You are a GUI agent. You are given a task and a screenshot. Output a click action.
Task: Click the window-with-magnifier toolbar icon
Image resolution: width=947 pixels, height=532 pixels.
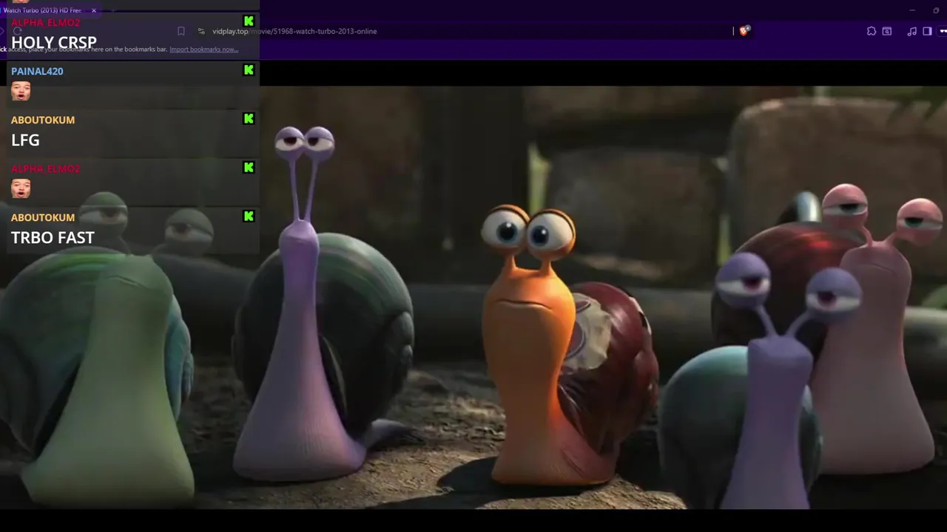tap(887, 31)
